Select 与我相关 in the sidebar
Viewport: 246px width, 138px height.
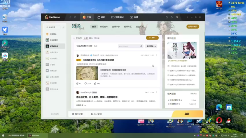tap(55, 34)
